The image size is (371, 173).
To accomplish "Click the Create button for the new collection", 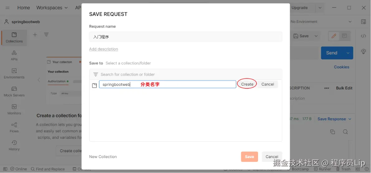I will click(x=247, y=84).
